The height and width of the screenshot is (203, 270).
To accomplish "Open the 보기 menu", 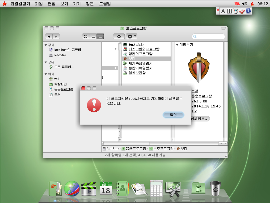I will coord(64,4).
